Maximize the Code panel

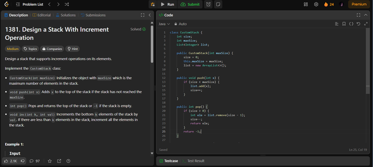[x=359, y=15]
